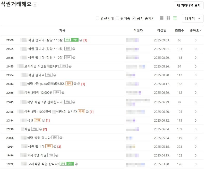Click the 판매 안전 badge on post 19222
Image resolution: width=206 pixels, height=169 pixels.
(x=66, y=164)
